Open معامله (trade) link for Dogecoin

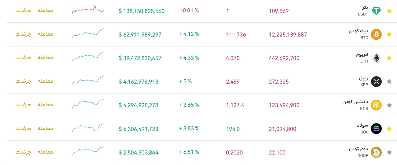tap(45, 152)
